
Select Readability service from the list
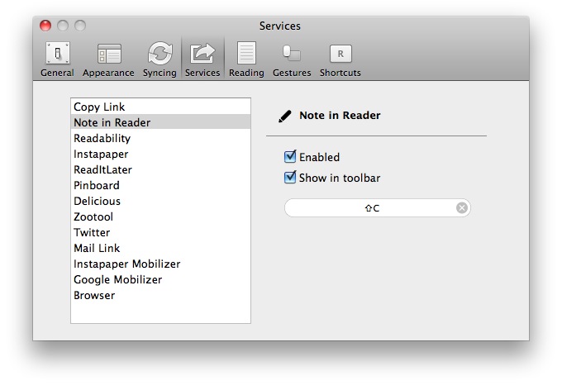pyautogui.click(x=103, y=139)
